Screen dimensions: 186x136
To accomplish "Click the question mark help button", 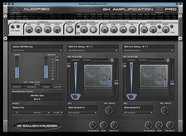I will (17, 113).
